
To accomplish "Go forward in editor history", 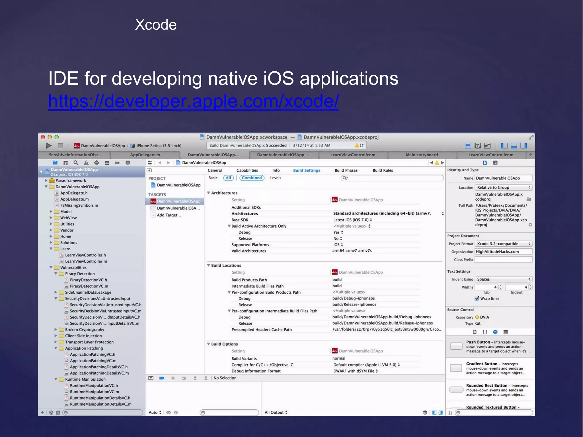I will pos(168,163).
